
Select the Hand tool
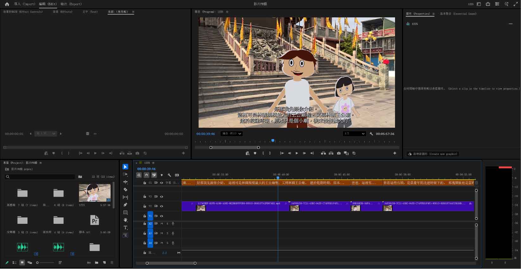pyautogui.click(x=125, y=220)
